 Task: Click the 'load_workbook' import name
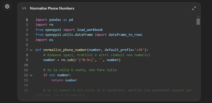(x=90, y=30)
